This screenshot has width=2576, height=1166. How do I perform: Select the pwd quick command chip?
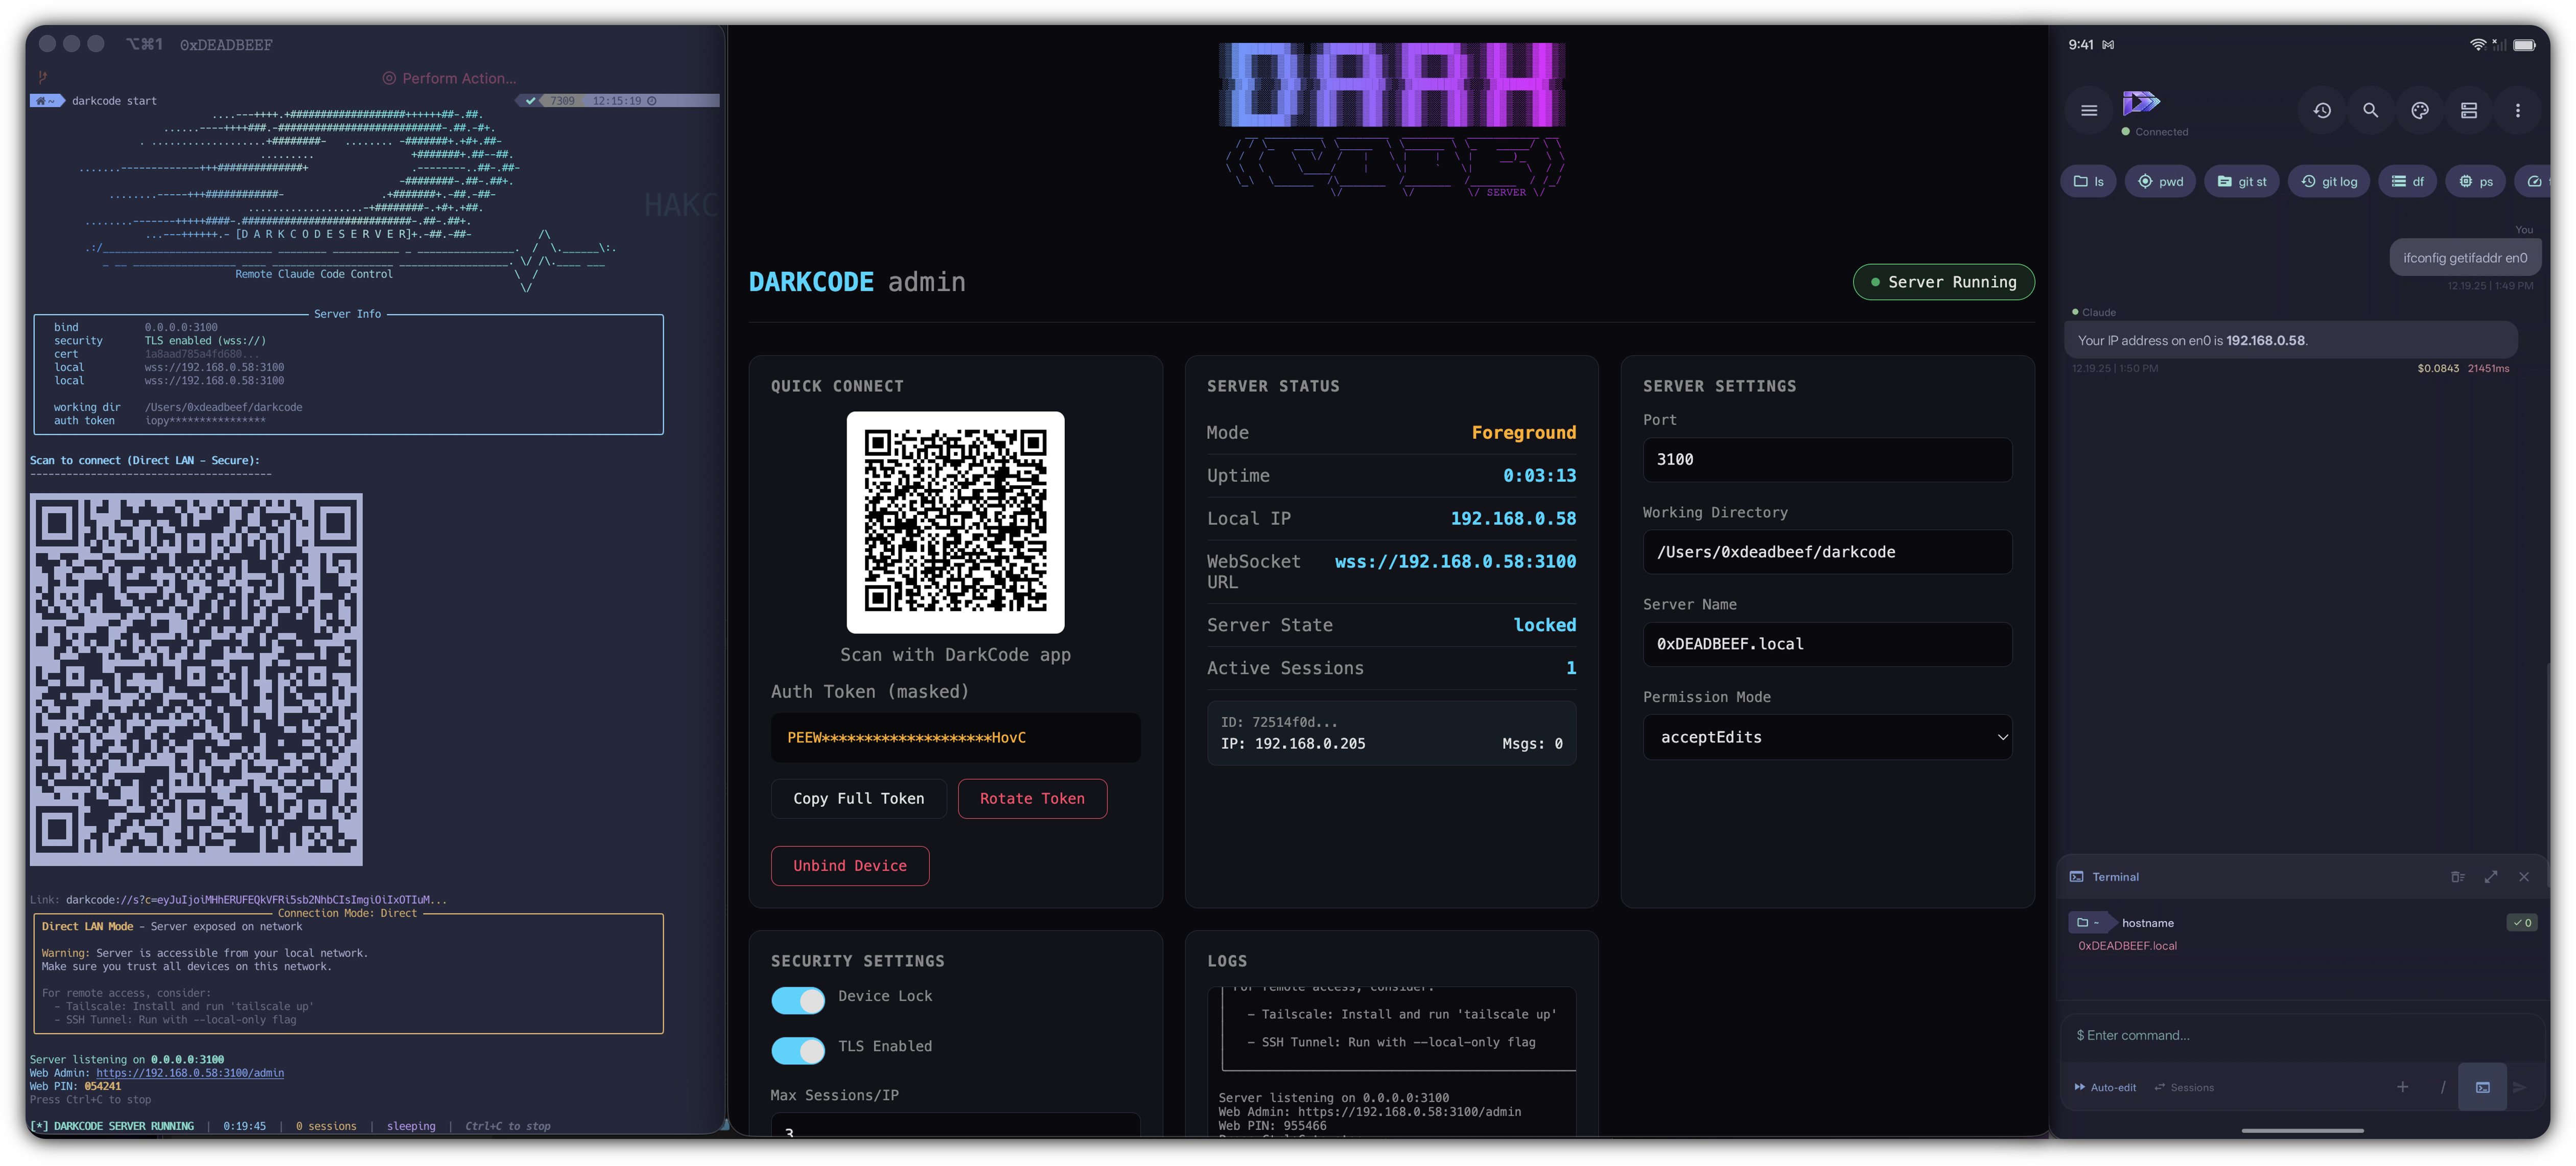tap(2159, 181)
